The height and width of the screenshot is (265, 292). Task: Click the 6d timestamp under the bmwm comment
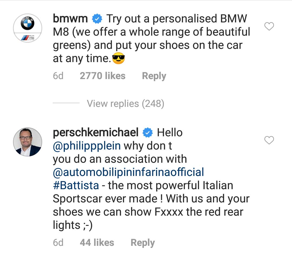pos(58,76)
